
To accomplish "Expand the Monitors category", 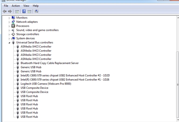I will pyautogui.click(x=9, y=18).
